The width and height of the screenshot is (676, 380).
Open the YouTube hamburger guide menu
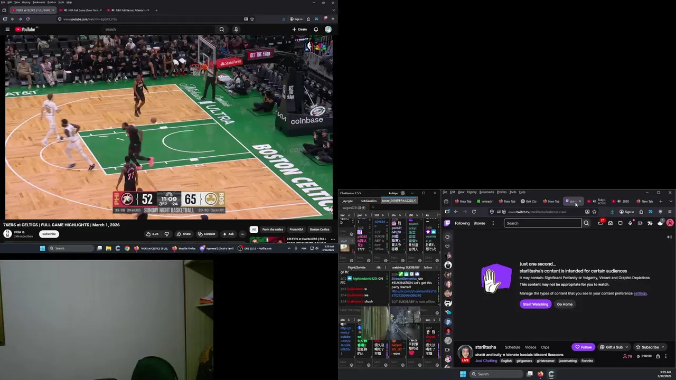click(7, 30)
